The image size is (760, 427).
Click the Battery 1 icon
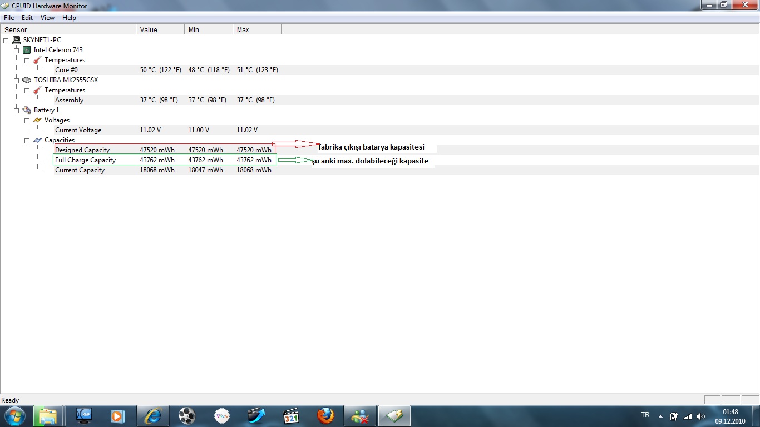click(27, 110)
